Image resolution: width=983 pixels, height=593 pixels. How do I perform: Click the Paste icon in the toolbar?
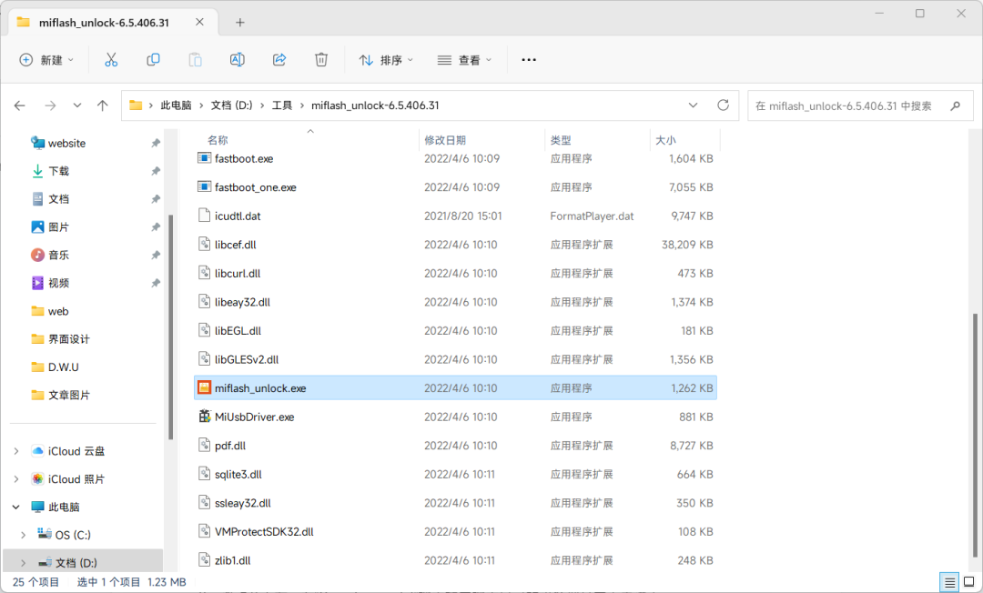(195, 59)
